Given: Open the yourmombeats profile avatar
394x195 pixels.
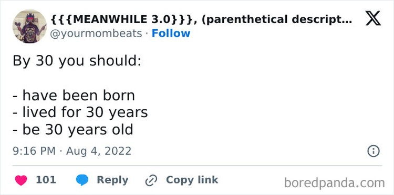Looking at the screenshot, I should [x=29, y=26].
